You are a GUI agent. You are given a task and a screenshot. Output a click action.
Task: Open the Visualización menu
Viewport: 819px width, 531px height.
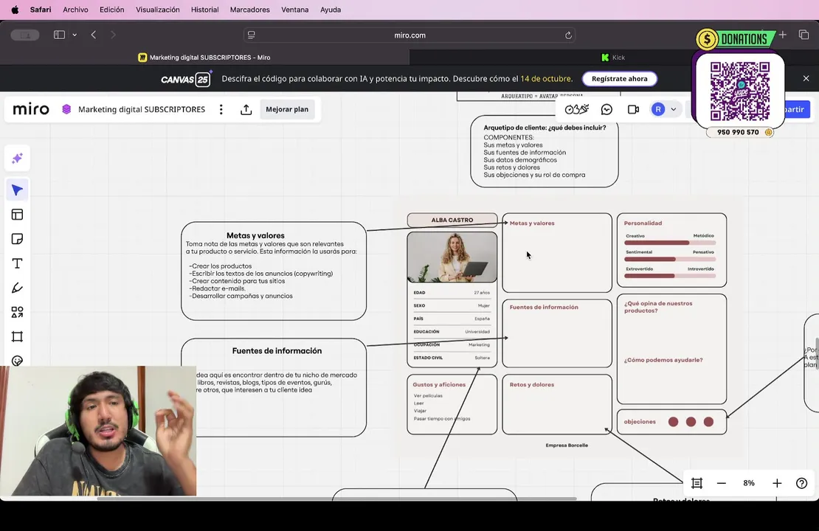158,10
